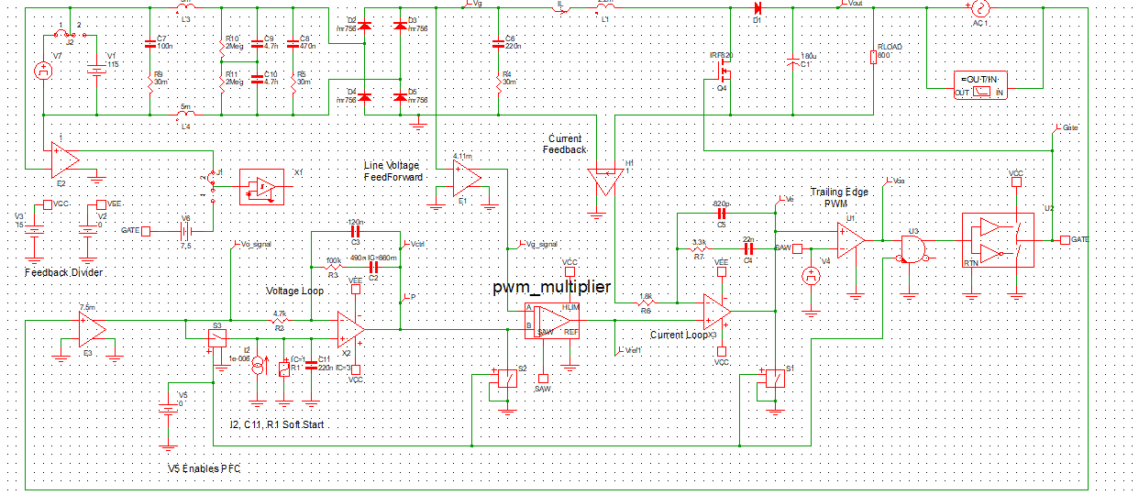Toggle the S3 soft-start switch
This screenshot has height=495, width=1139.
tap(218, 338)
